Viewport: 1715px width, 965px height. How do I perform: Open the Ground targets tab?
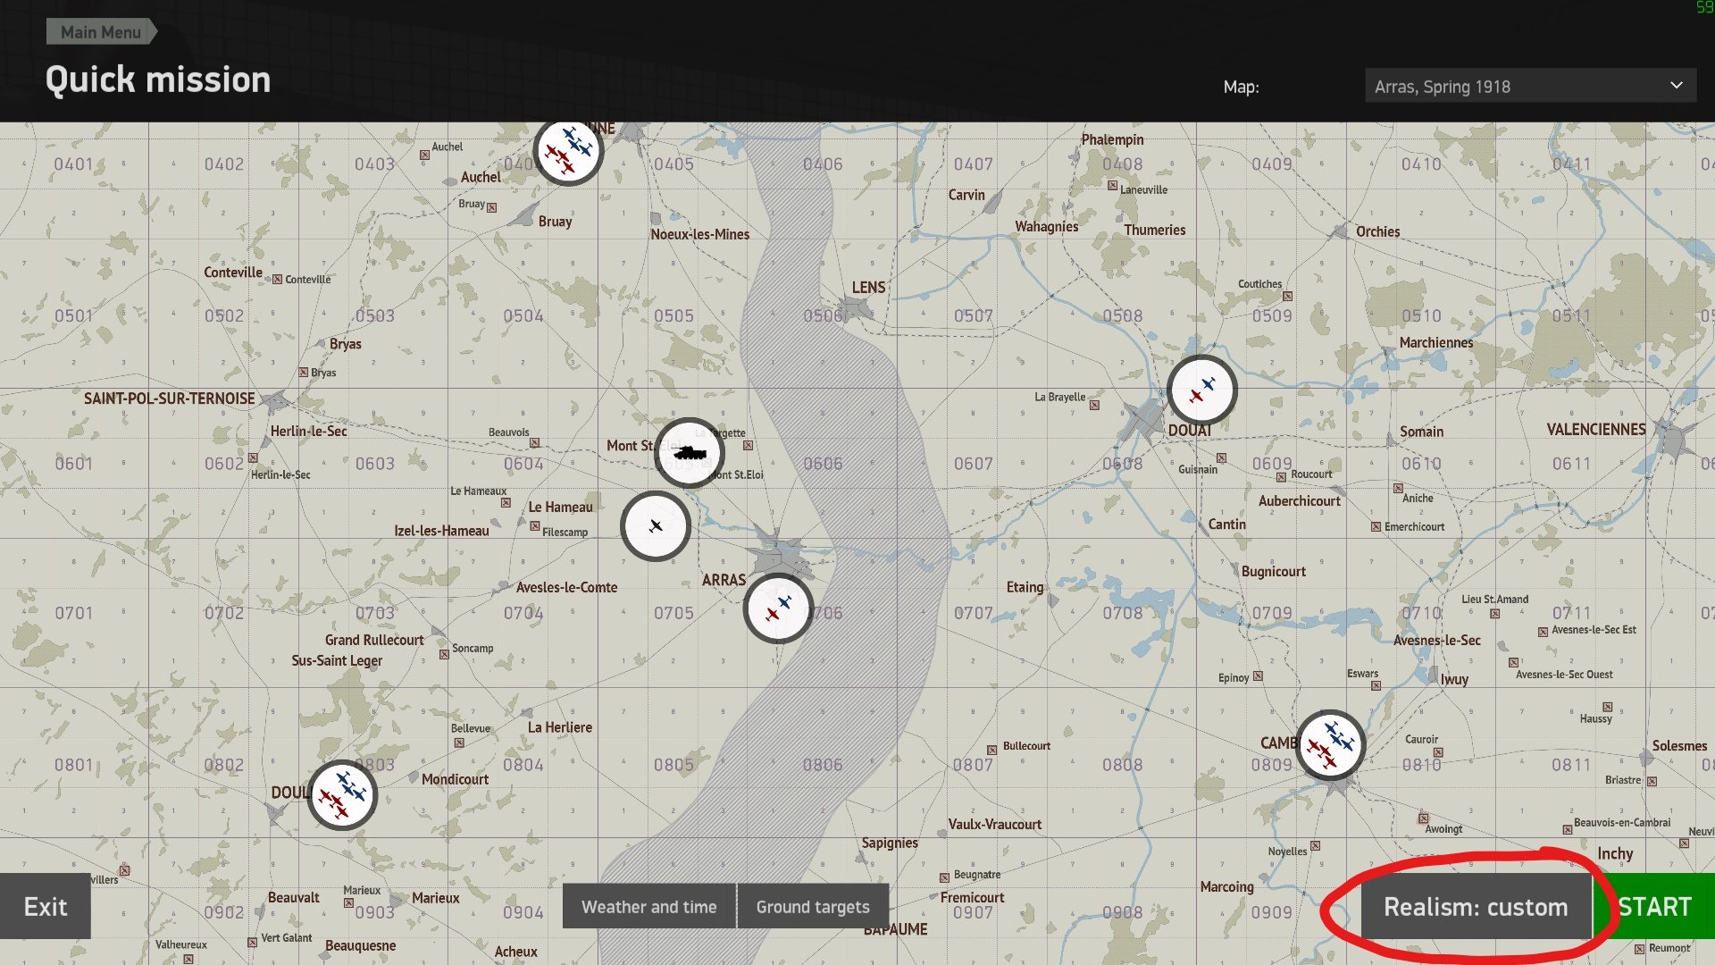tap(813, 907)
